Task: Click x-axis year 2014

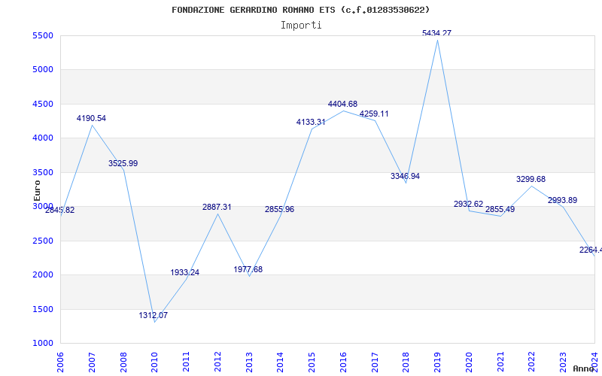Action: pyautogui.click(x=280, y=362)
